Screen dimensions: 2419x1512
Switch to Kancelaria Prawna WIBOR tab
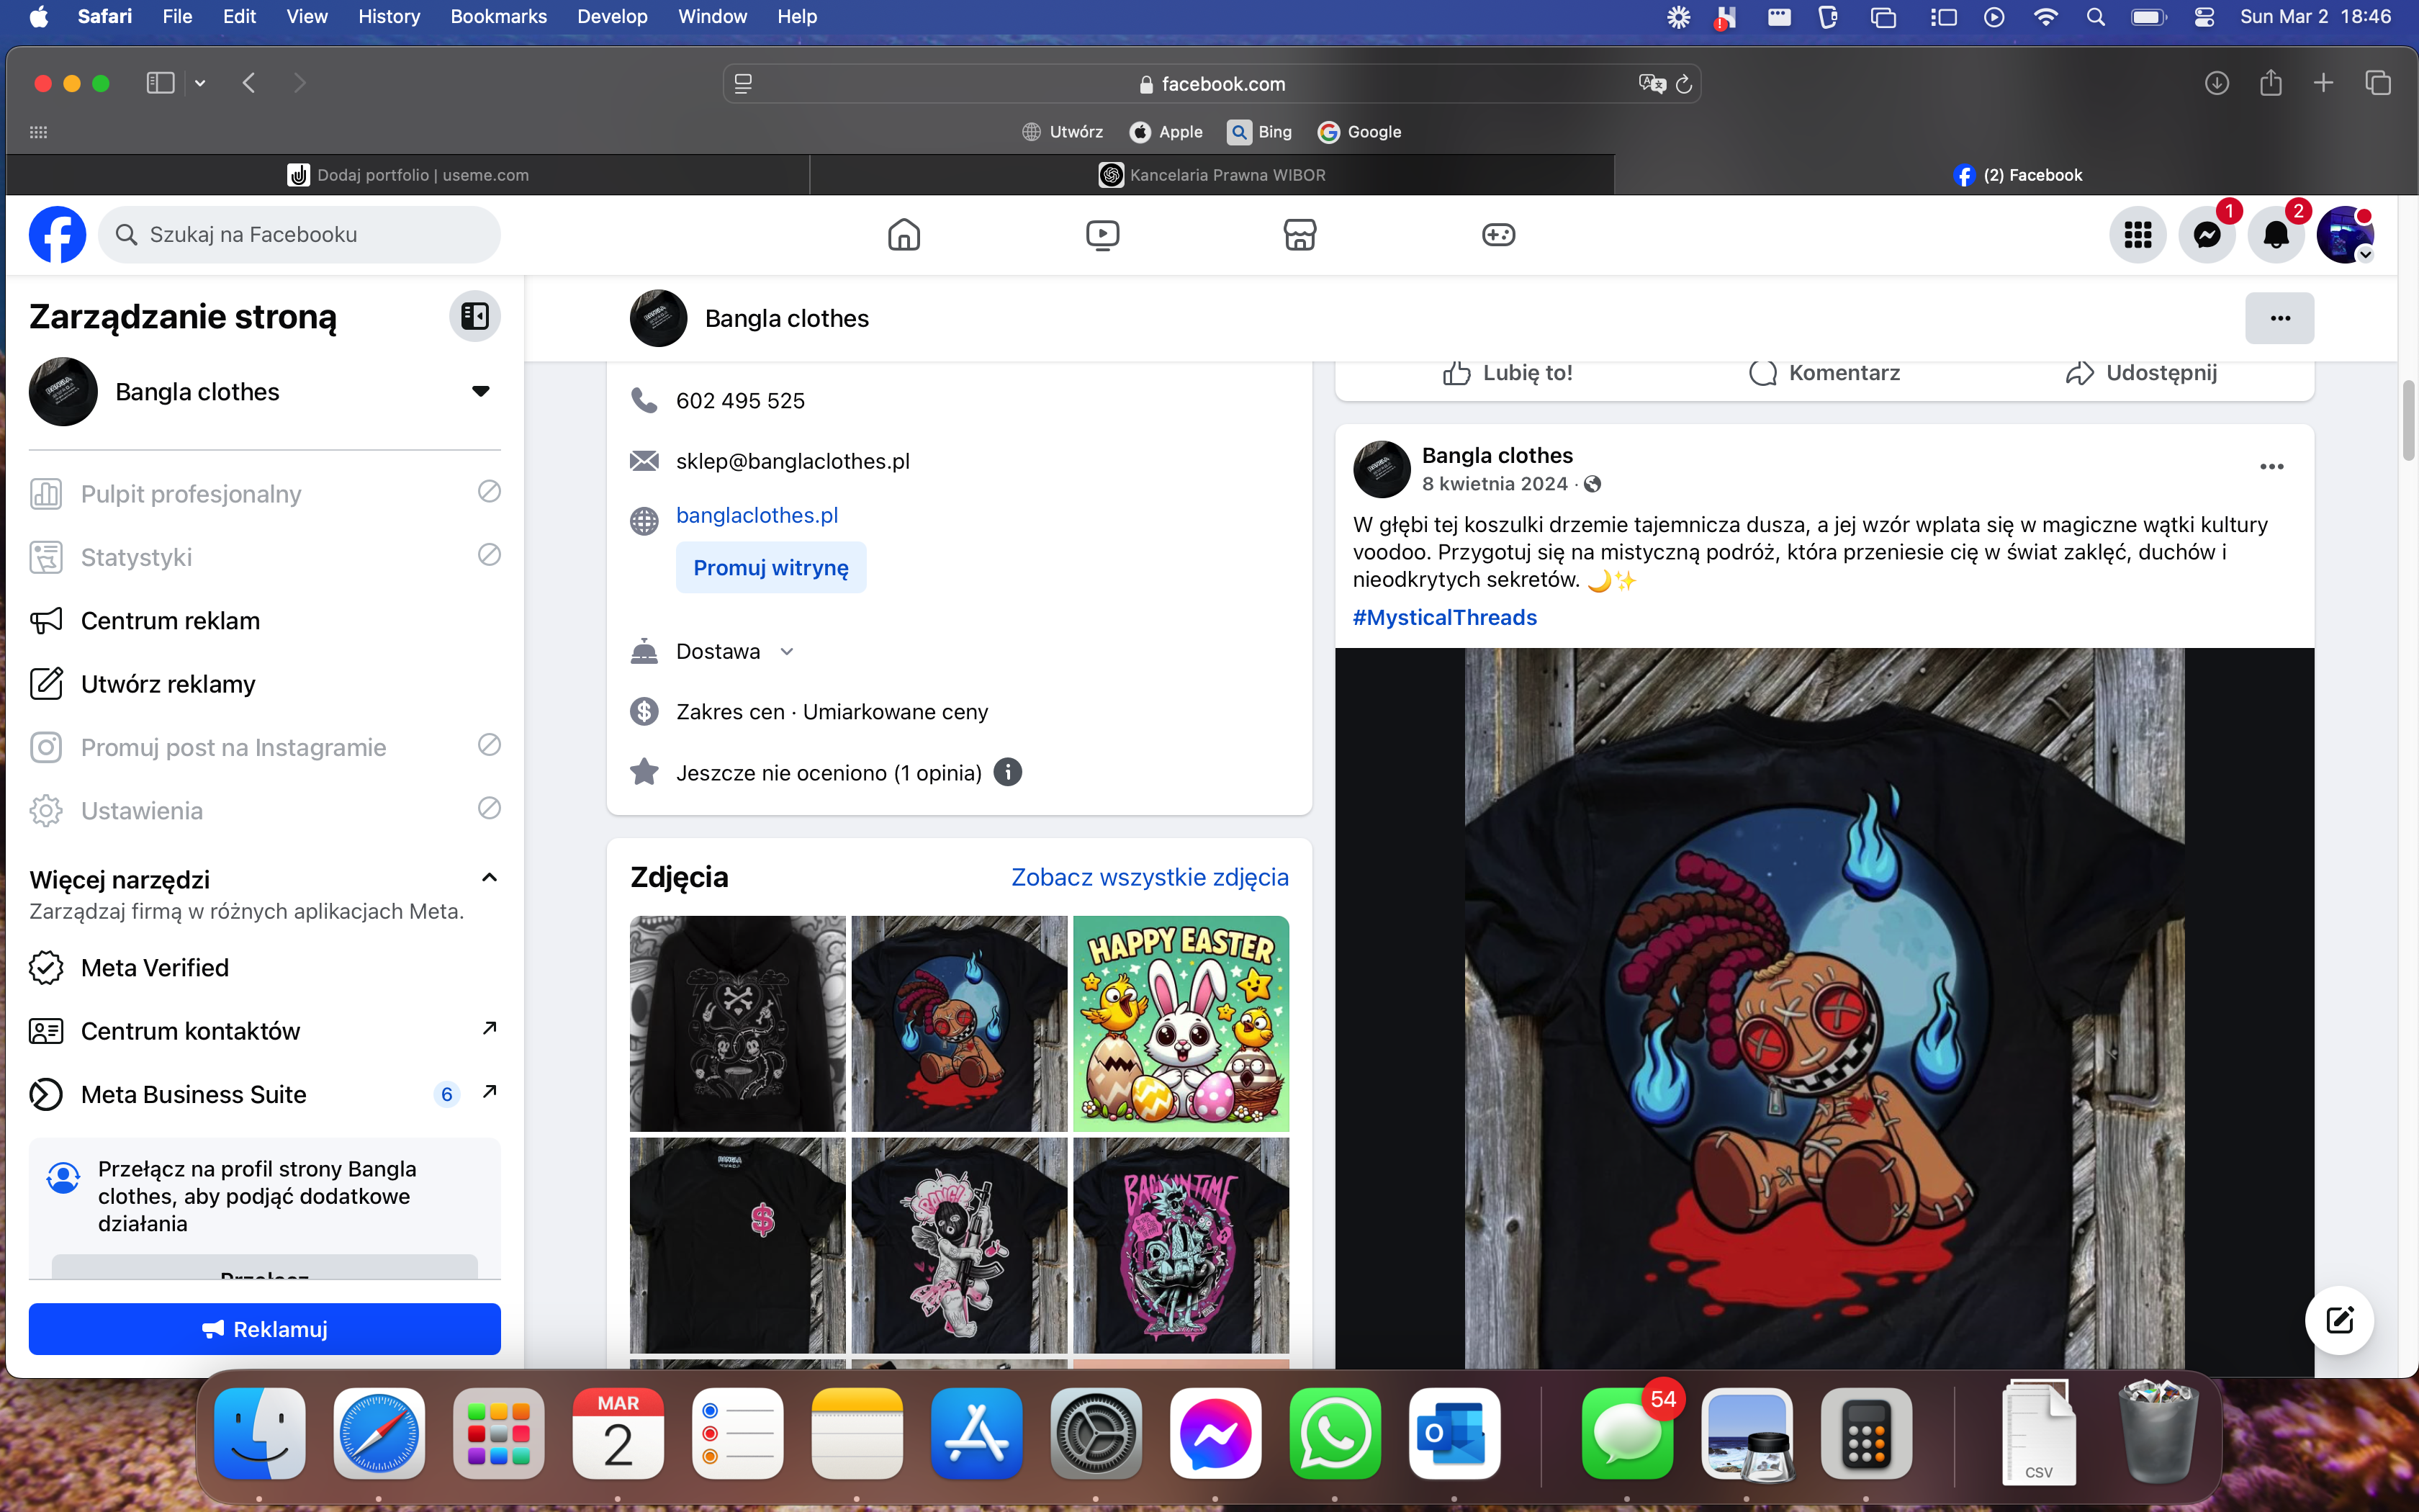click(x=1212, y=175)
